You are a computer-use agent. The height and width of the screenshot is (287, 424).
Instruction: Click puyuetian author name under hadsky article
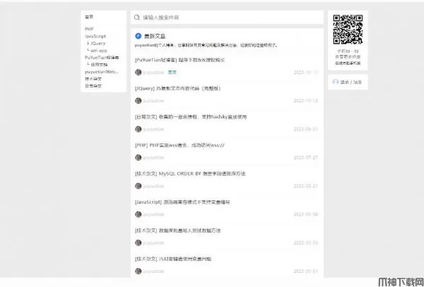pyautogui.click(x=153, y=129)
